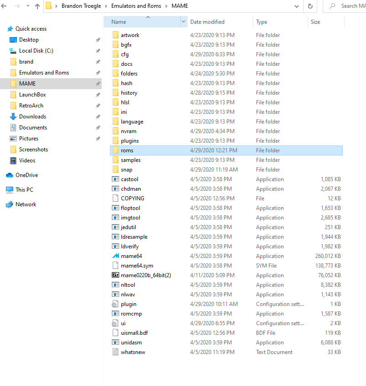Open 'Emulators and Roms' in sidebar

(x=44, y=73)
